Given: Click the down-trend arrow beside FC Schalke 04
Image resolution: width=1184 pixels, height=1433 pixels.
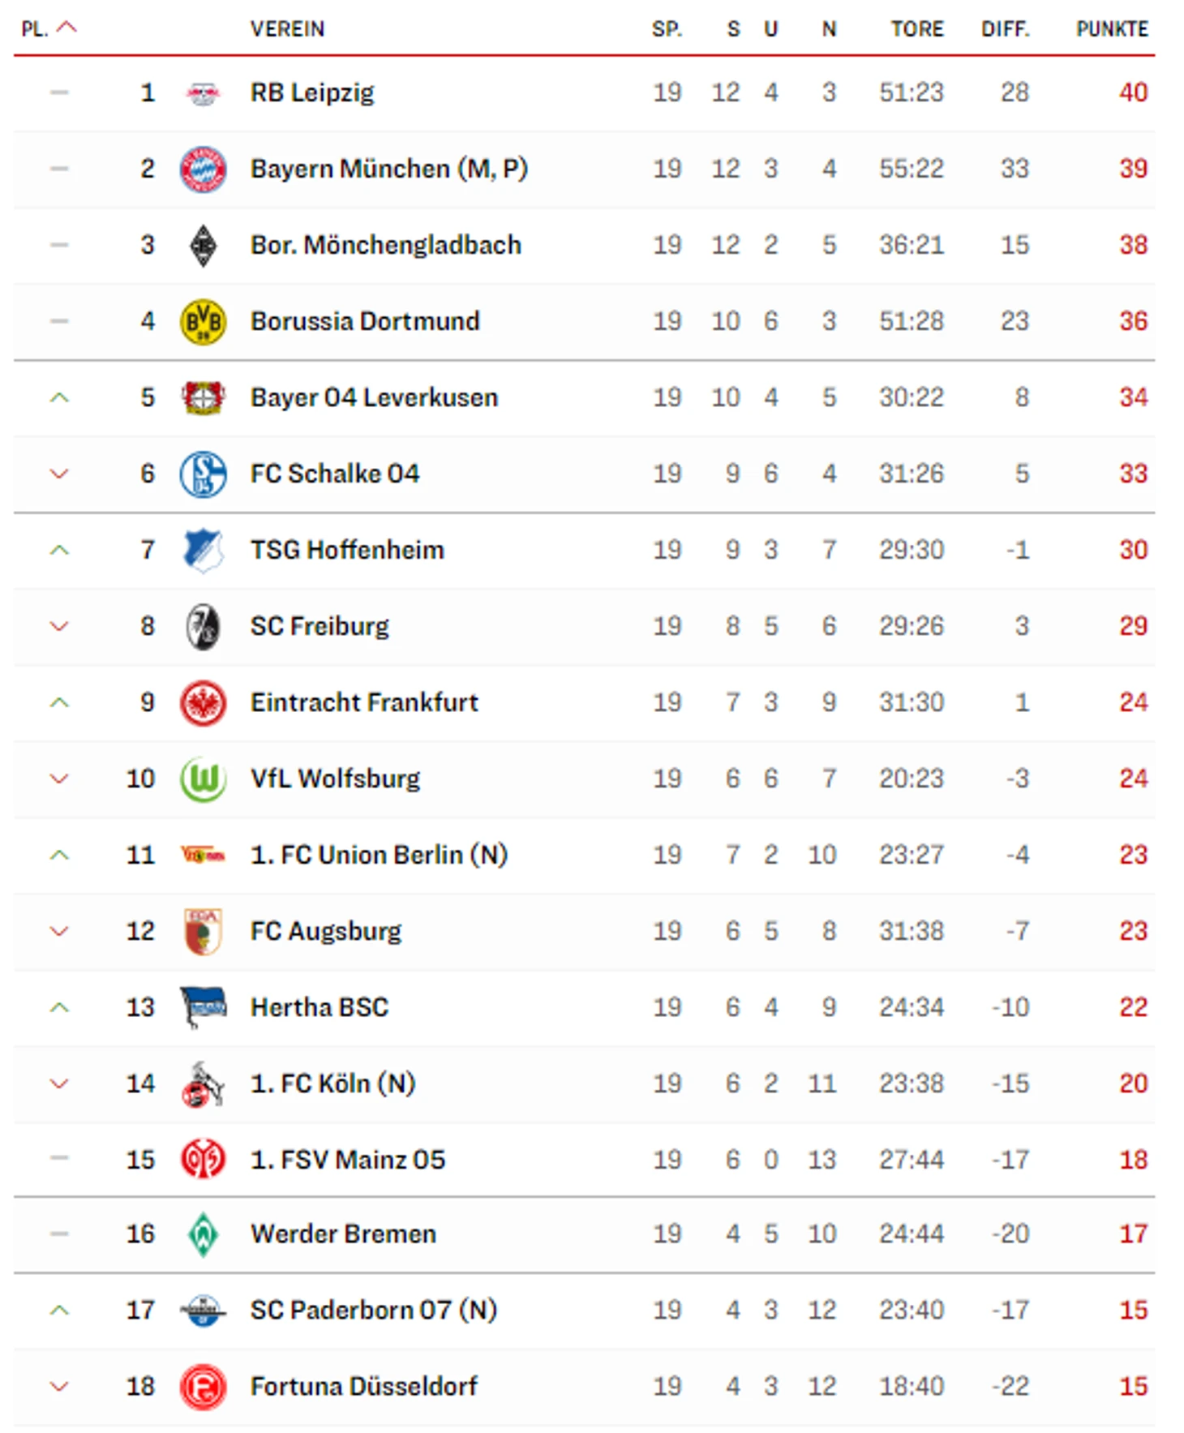Looking at the screenshot, I should (x=59, y=474).
